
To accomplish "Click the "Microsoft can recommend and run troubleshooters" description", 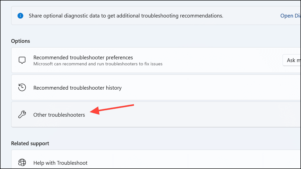I will click(x=98, y=64).
